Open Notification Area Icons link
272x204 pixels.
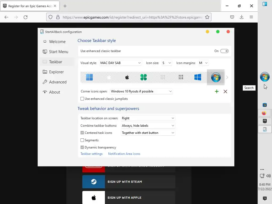coord(124,154)
